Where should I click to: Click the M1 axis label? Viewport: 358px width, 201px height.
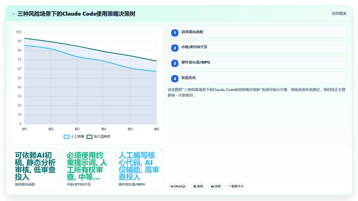[x=25, y=129]
